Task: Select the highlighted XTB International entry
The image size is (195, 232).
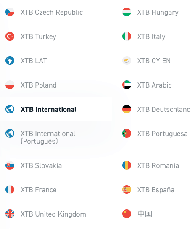Action: point(56,109)
